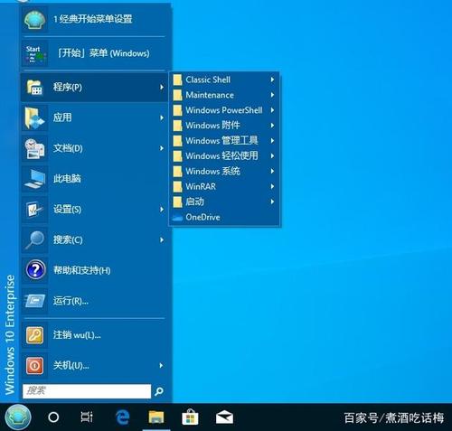This screenshot has width=452, height=431.
Task: Open 「开始」菜单 (Windows) entry
Action: (94, 54)
